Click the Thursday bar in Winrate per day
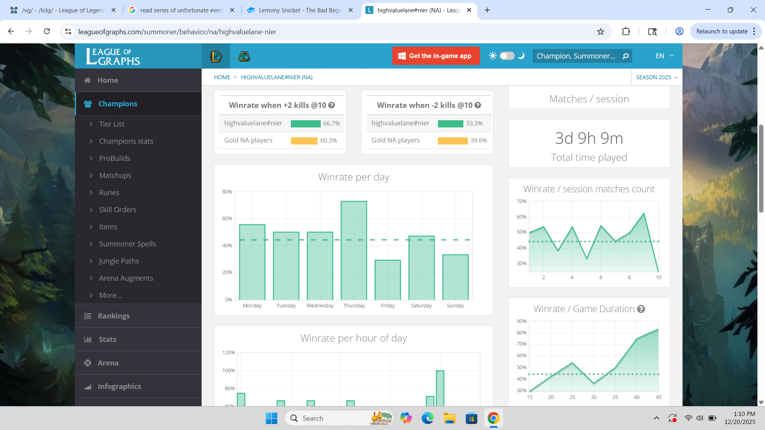Viewport: 765px width, 430px height. tap(354, 251)
